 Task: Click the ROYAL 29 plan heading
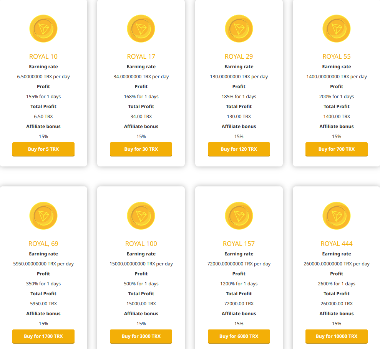point(239,57)
